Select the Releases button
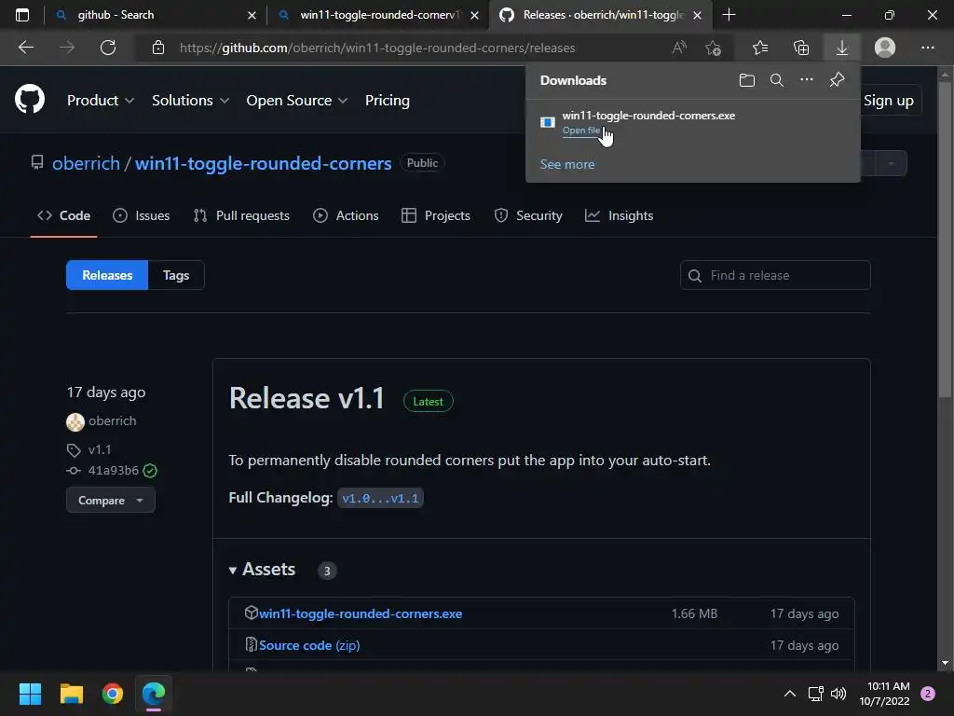The image size is (954, 716). 107,275
